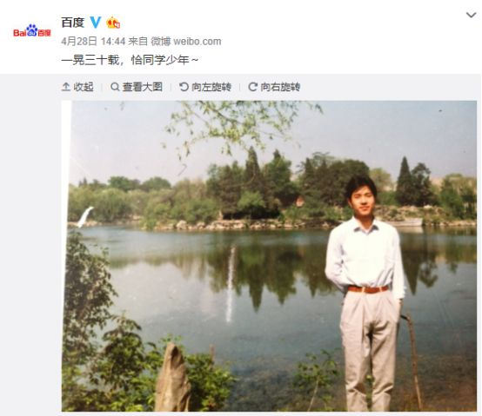Click the orange membership crown badge
The height and width of the screenshot is (416, 482).
113,23
